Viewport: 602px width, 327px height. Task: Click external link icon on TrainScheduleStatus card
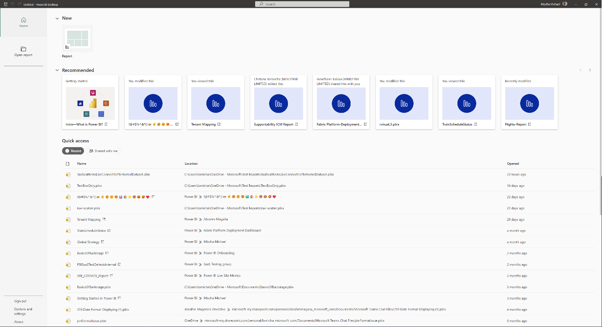click(x=475, y=124)
